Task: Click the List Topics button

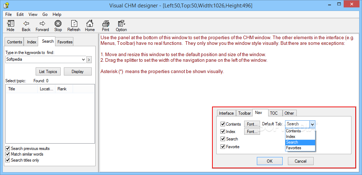Action: (48, 72)
